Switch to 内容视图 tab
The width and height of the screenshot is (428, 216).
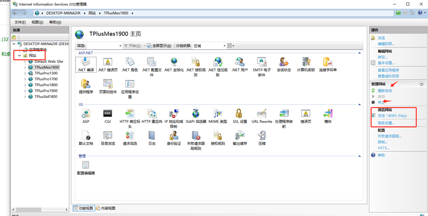(106, 208)
